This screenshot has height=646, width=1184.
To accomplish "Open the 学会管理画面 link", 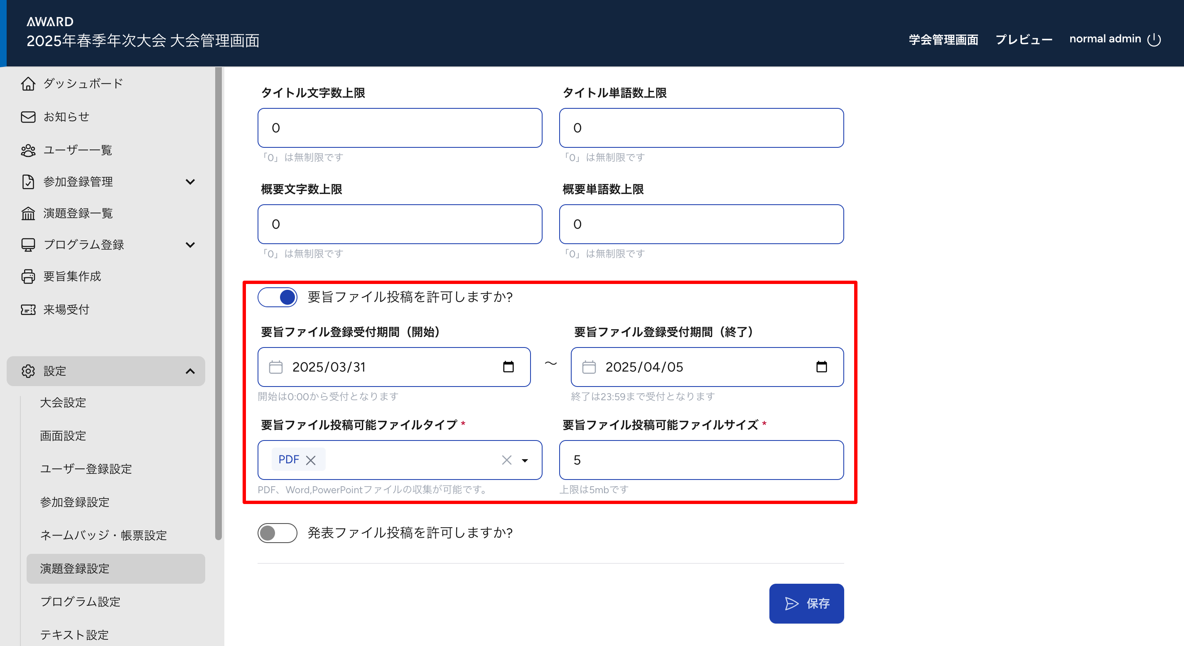I will [943, 39].
